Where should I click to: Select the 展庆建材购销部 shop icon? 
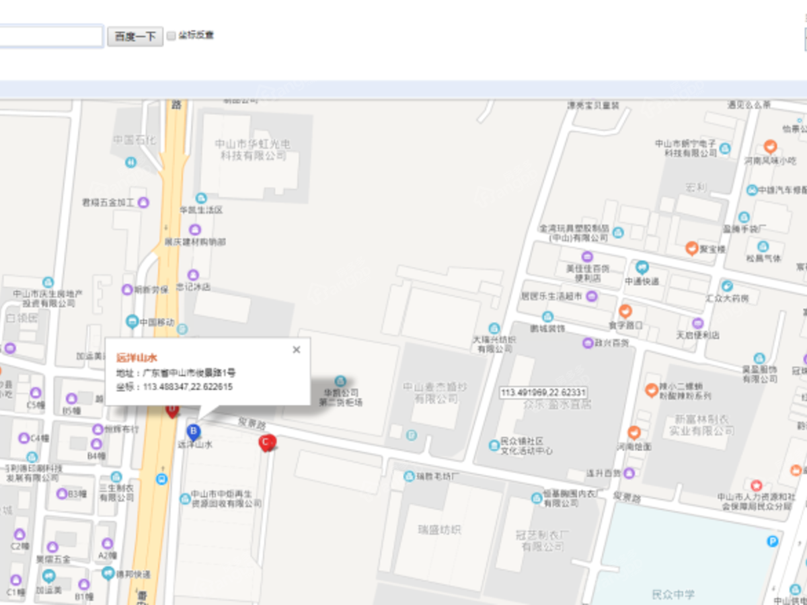(195, 230)
